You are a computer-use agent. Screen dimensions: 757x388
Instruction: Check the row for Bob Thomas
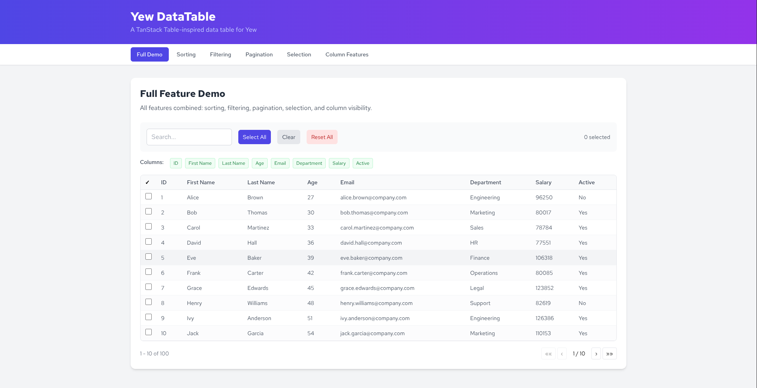point(149,211)
